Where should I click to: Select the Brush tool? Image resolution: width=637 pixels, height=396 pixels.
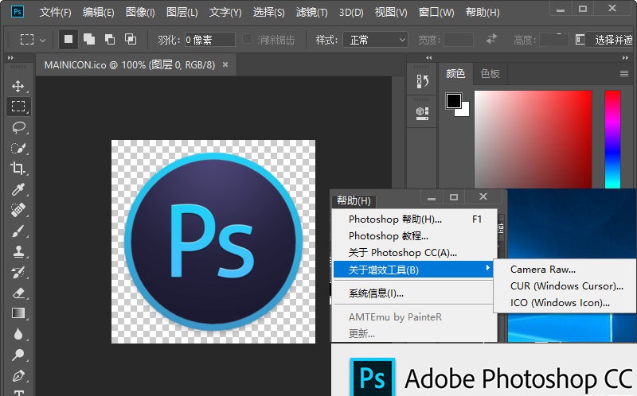pos(18,231)
